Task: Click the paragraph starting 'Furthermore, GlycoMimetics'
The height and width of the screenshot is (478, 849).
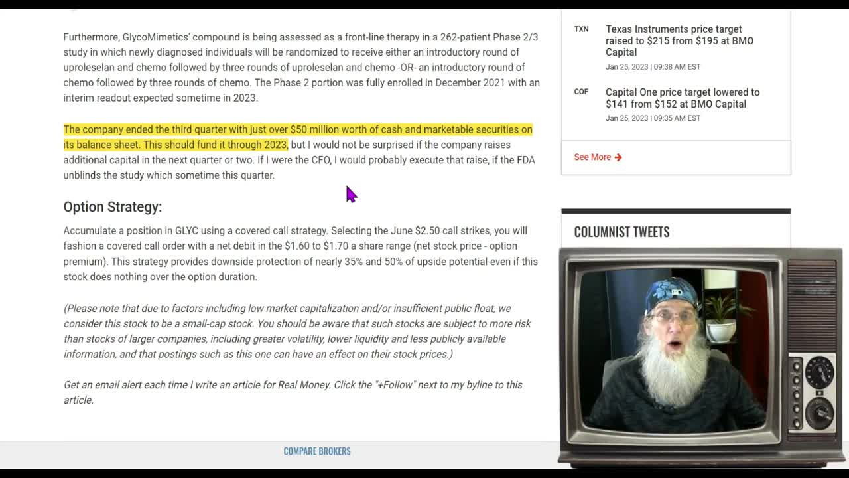Action: [x=302, y=67]
